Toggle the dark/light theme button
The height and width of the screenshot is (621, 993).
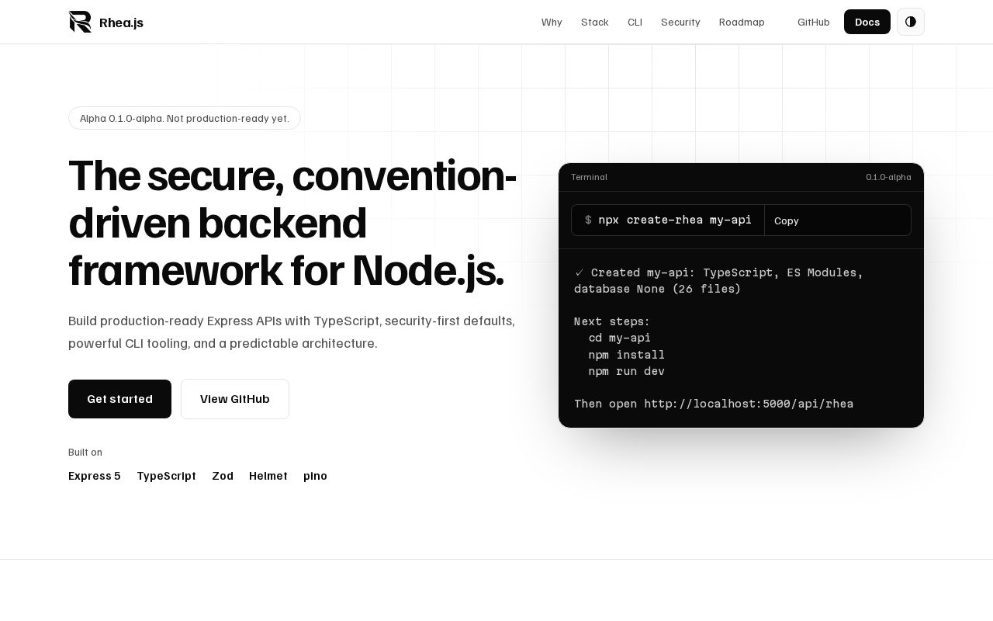pyautogui.click(x=911, y=22)
